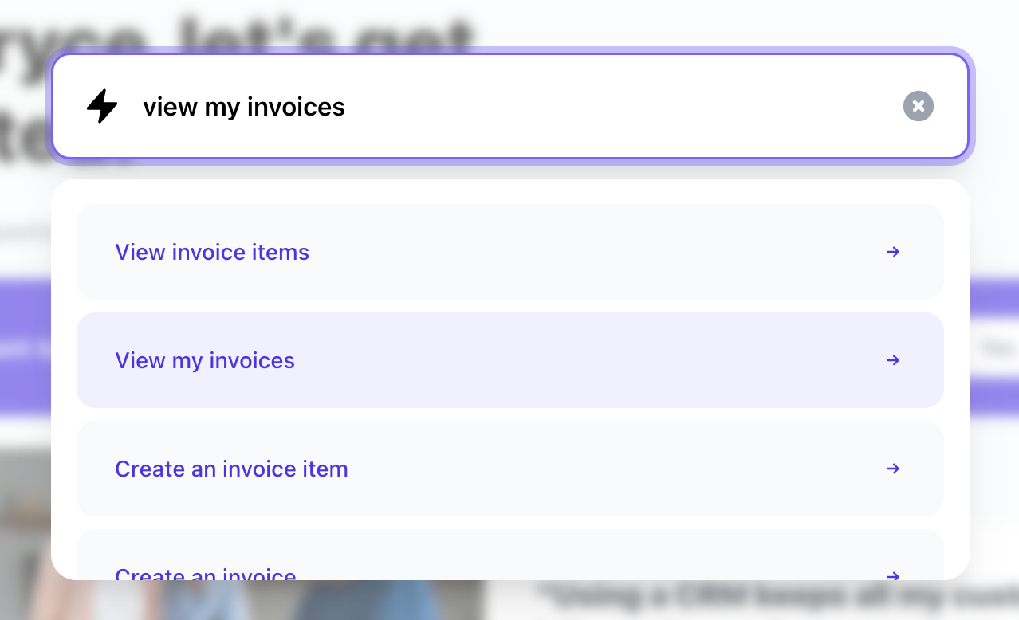Open the highlighted "View my invoices" result

[x=205, y=360]
